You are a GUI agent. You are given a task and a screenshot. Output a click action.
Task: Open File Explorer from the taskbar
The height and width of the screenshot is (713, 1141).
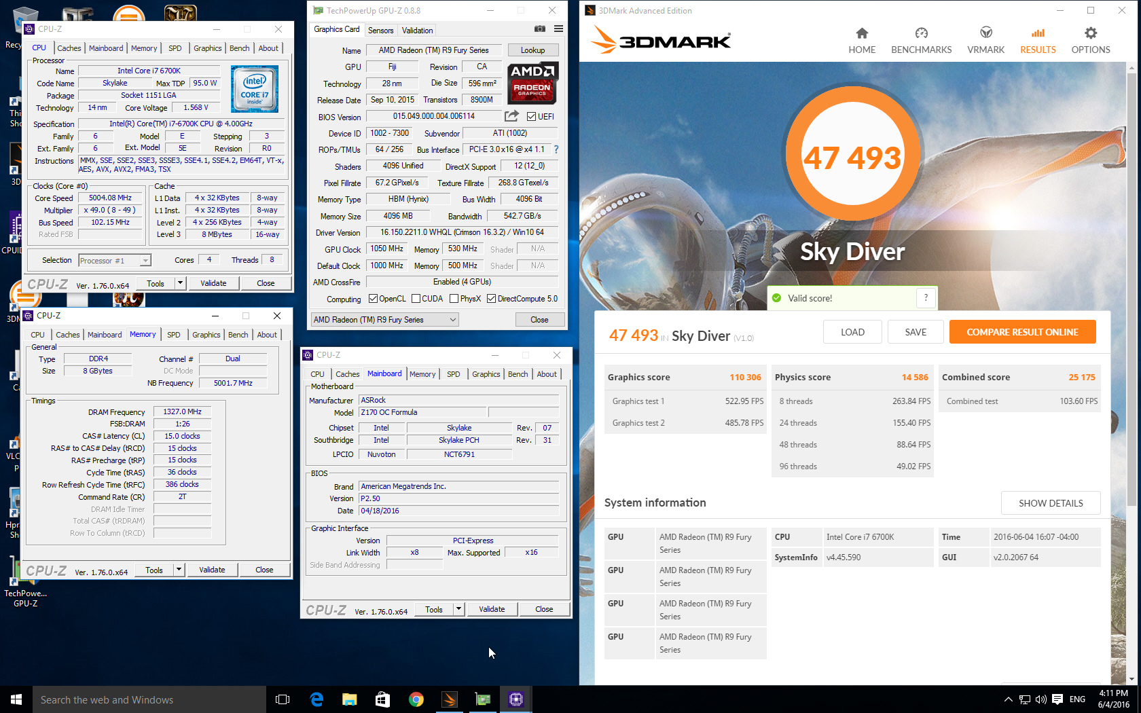350,699
